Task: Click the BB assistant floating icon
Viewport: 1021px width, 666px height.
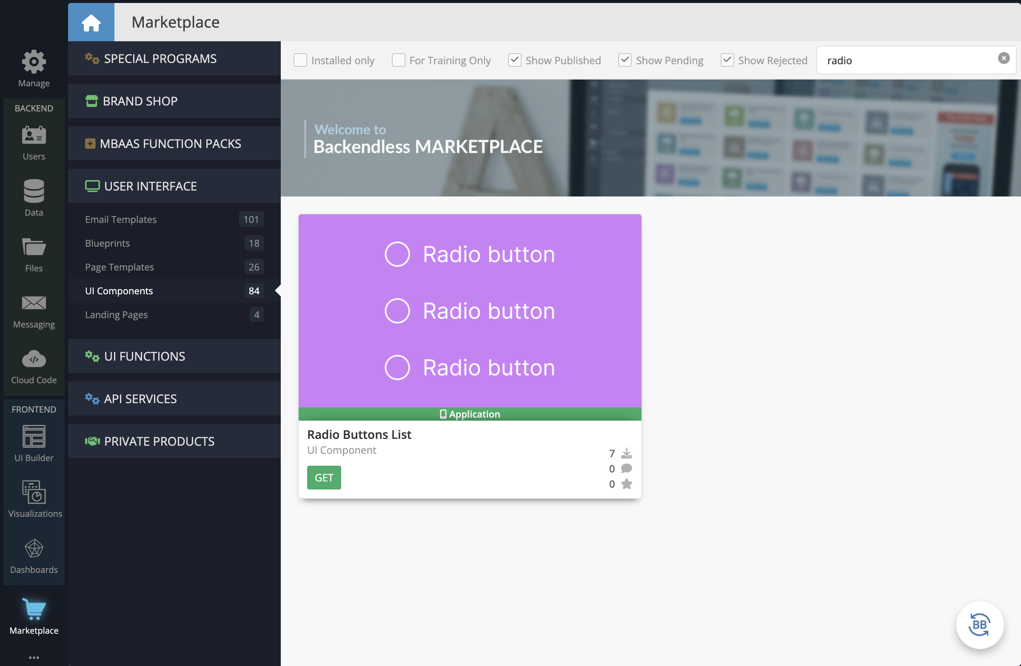Action: click(980, 625)
